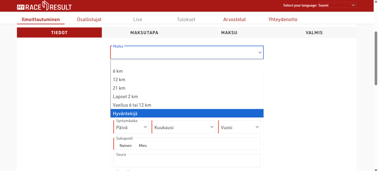Set gender to Nainen
This screenshot has height=171, width=378.
[x=125, y=145]
